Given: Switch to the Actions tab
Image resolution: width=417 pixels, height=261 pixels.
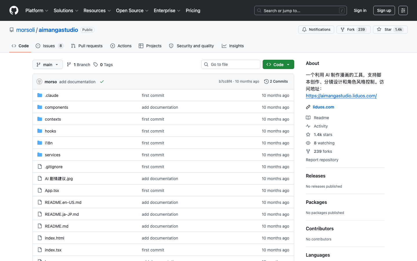Looking at the screenshot, I should [121, 46].
